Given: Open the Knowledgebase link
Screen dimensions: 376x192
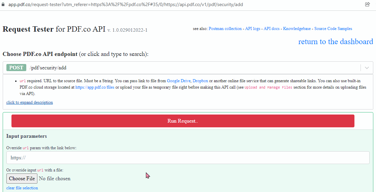Looking at the screenshot, I should [x=297, y=29].
